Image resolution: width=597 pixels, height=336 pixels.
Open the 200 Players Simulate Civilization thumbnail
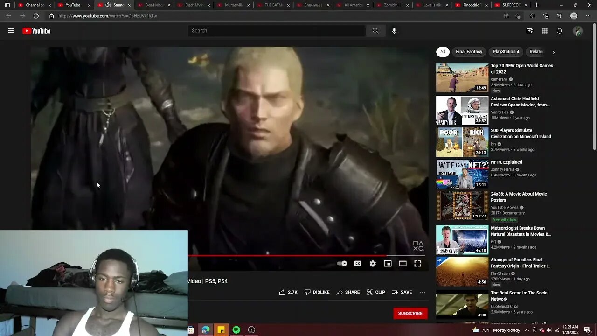coord(462,142)
